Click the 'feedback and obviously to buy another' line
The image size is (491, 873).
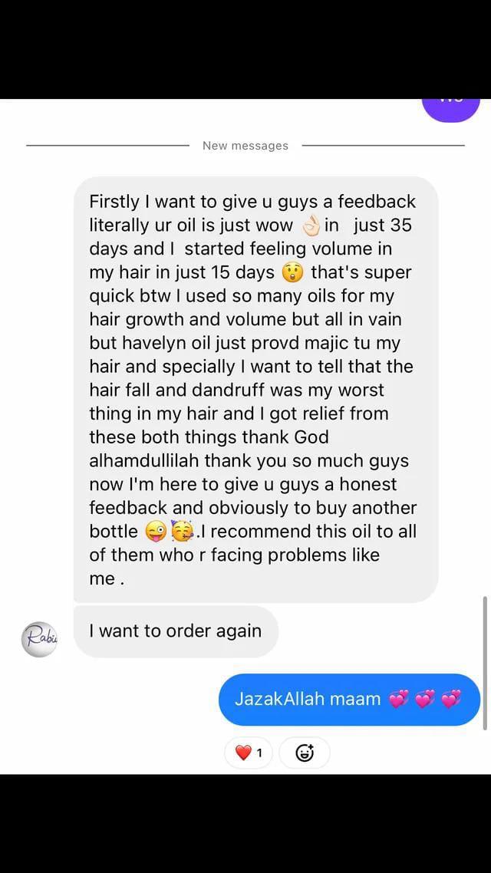pos(253,509)
